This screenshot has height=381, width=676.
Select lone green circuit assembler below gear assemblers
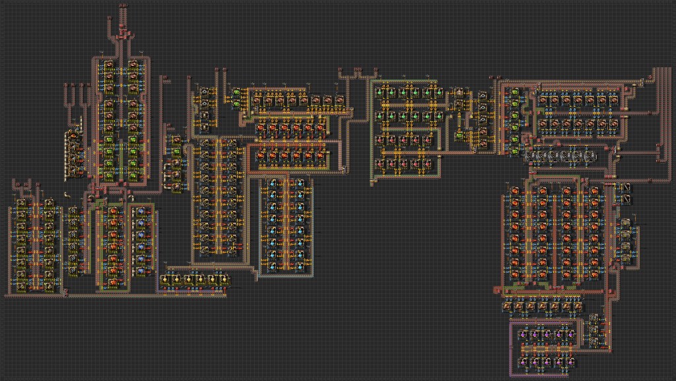coord(459,136)
